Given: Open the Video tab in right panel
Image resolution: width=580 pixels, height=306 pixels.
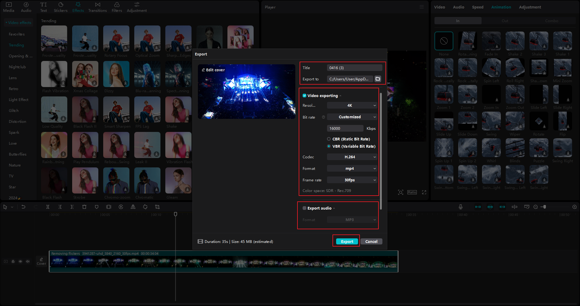Looking at the screenshot, I should tap(440, 7).
